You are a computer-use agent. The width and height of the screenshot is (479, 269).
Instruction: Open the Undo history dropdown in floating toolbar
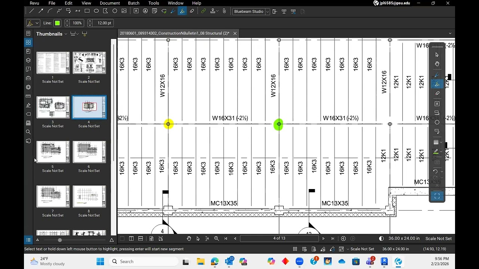(x=442, y=171)
